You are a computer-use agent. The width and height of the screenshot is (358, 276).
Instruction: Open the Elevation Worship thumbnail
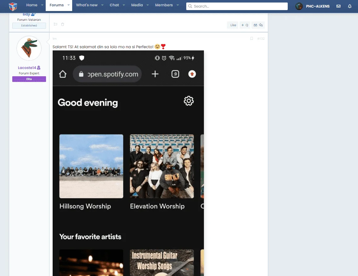pos(162,166)
